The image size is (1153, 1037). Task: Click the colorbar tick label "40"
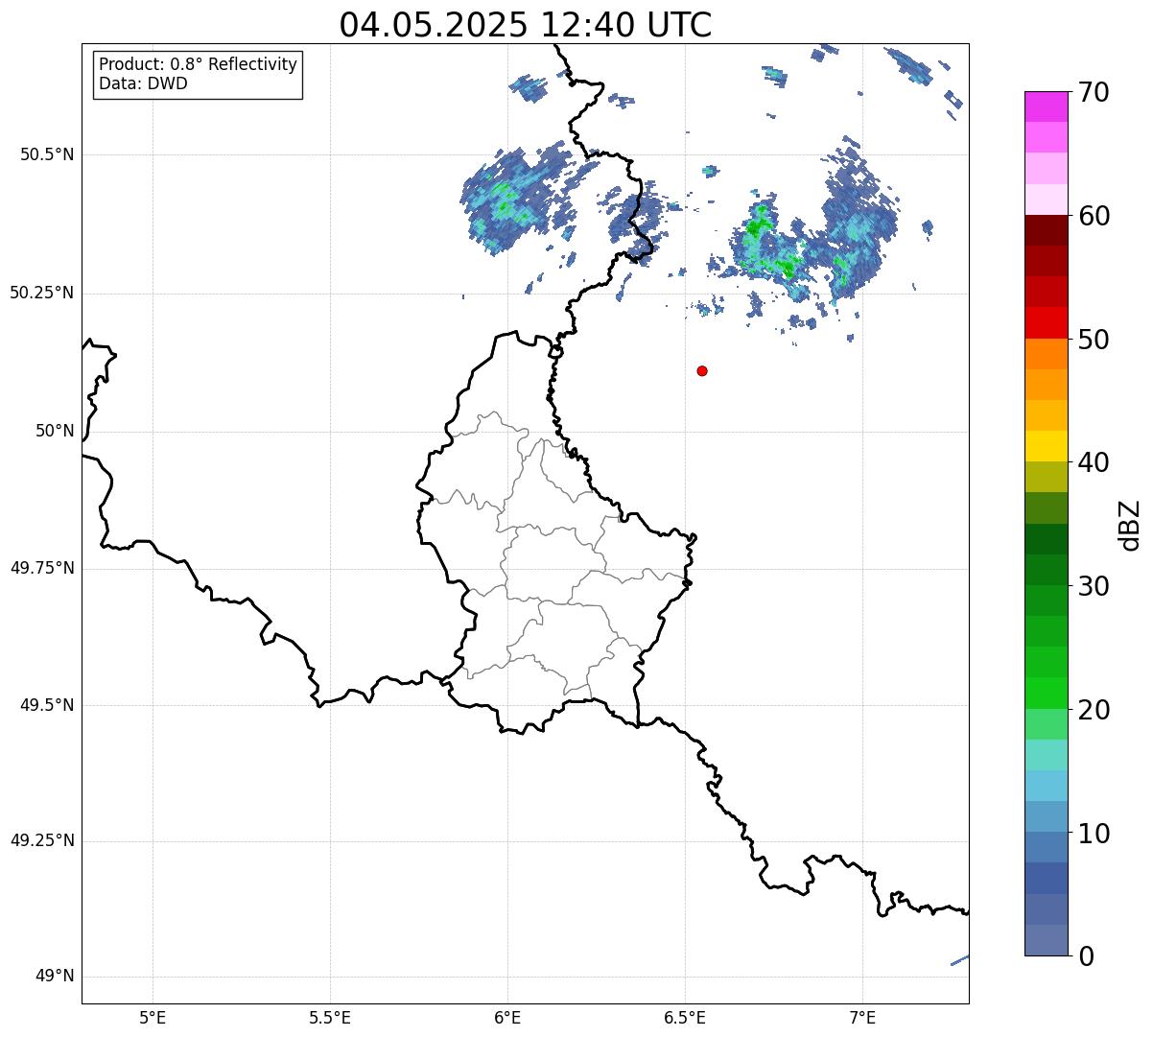tap(1094, 462)
